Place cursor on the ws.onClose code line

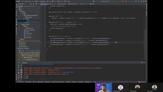pyautogui.click(x=80, y=44)
